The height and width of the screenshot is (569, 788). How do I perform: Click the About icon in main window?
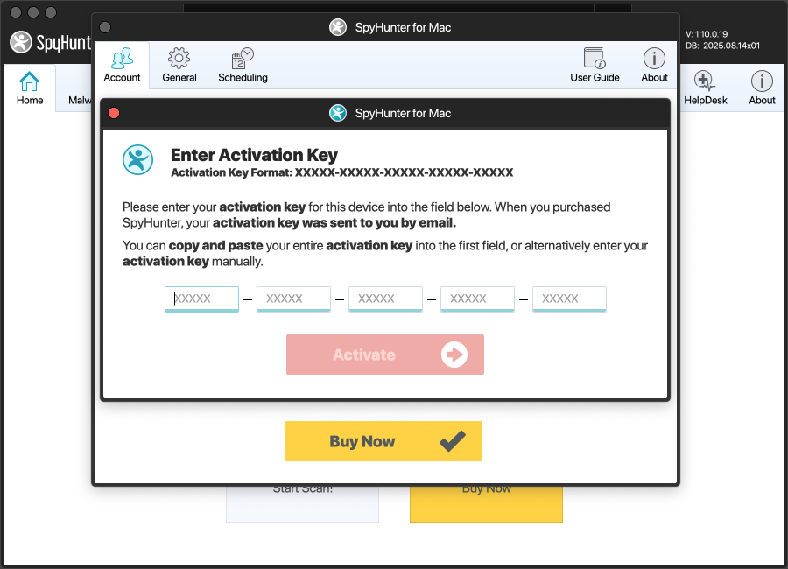[762, 88]
